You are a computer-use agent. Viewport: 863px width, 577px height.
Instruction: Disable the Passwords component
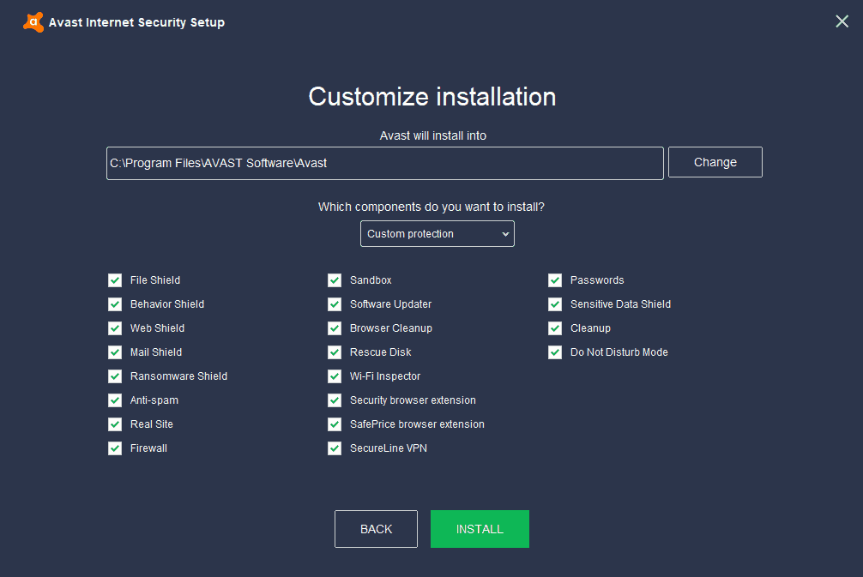click(x=555, y=279)
